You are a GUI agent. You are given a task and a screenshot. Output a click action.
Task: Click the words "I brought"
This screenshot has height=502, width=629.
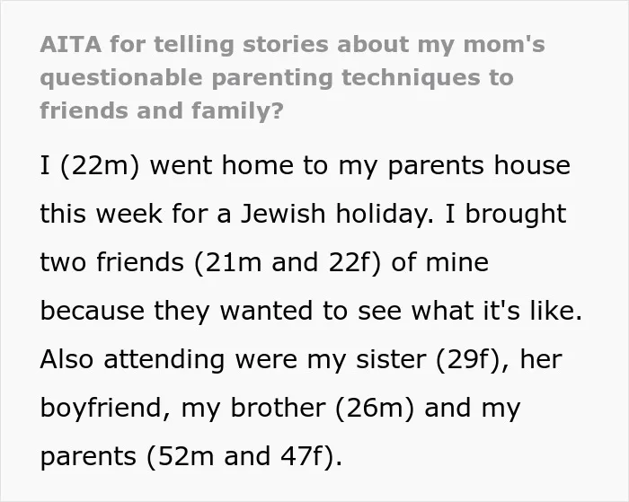(x=506, y=214)
